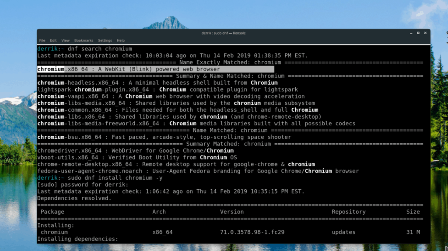Open the Bookmarks menu
448x251 pixels.
[x=84, y=41]
